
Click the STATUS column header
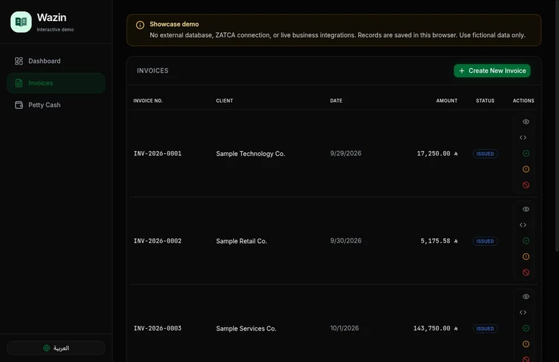coord(485,101)
